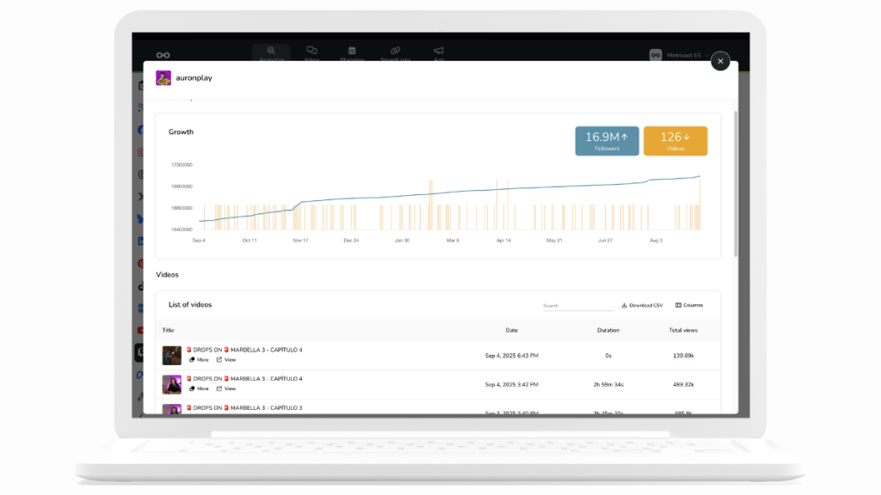This screenshot has height=495, width=881.
Task: Toggle the 126 Videos series badge
Action: click(675, 141)
